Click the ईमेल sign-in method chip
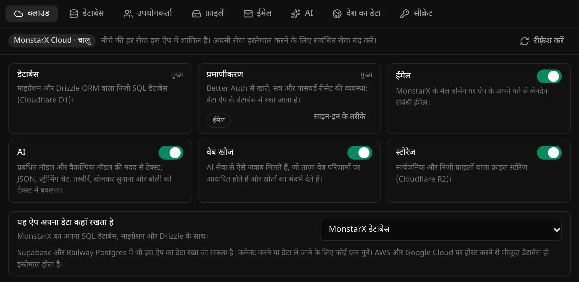Screen dimensions: 579x282 219,120
